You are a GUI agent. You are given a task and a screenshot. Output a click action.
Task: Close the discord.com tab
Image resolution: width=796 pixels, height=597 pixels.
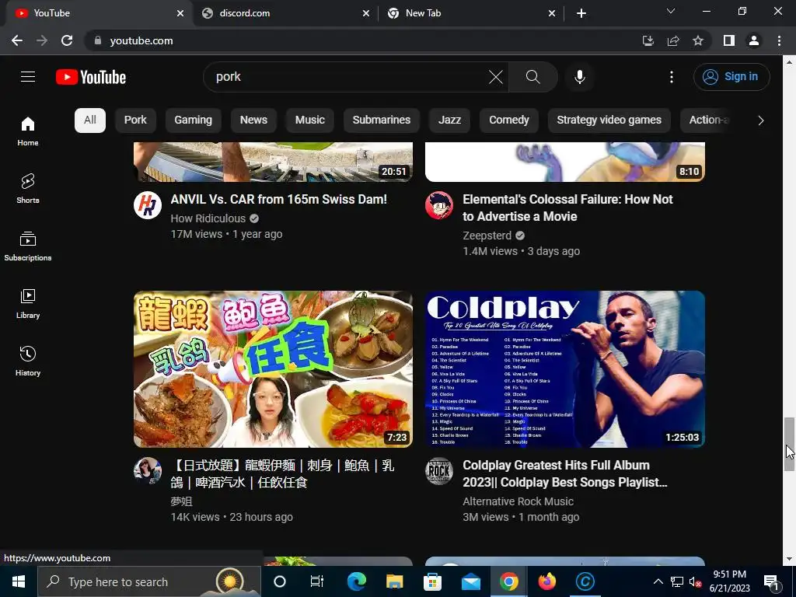tap(366, 13)
